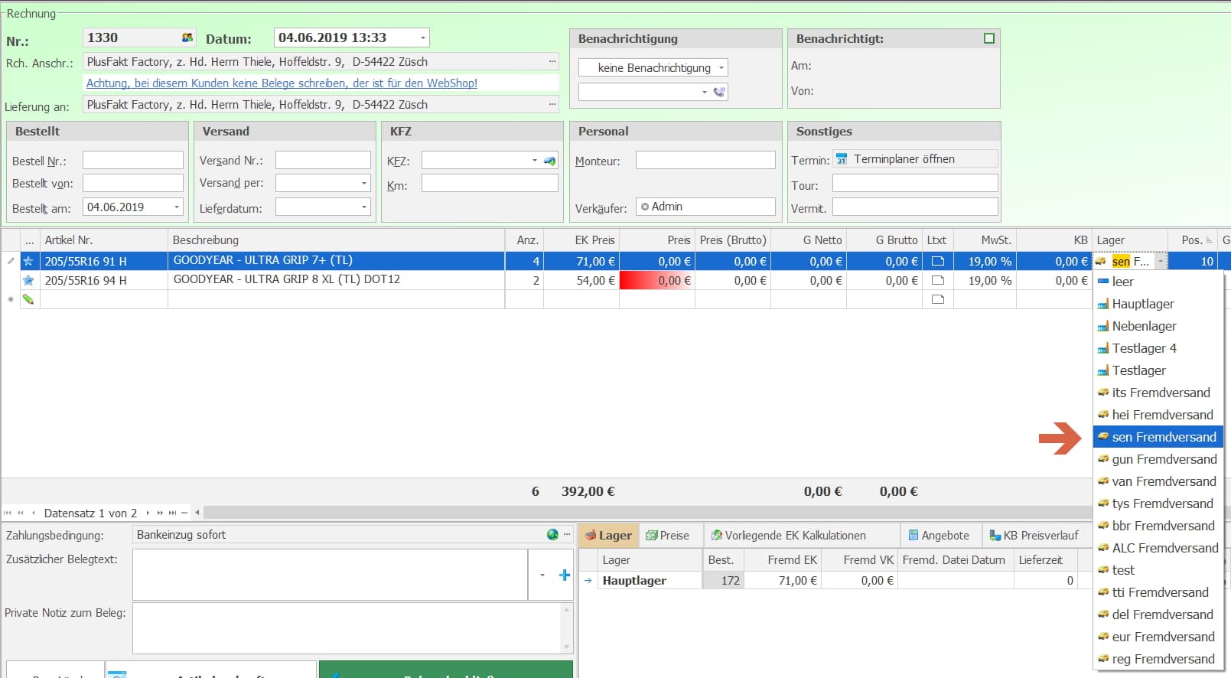Open ellipsis button of Rch. Anschr. address

tap(552, 62)
